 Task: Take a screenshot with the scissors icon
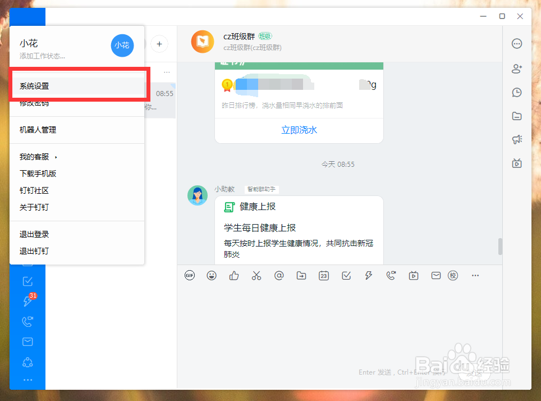point(256,275)
